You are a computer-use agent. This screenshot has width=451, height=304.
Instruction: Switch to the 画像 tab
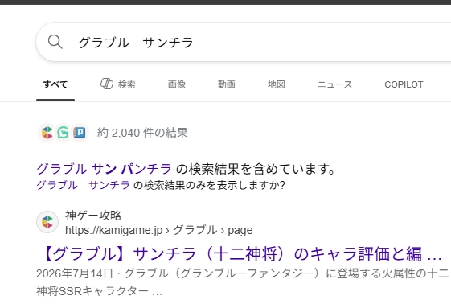coord(177,84)
